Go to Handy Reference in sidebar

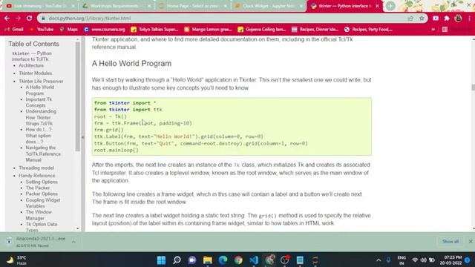tap(37, 176)
